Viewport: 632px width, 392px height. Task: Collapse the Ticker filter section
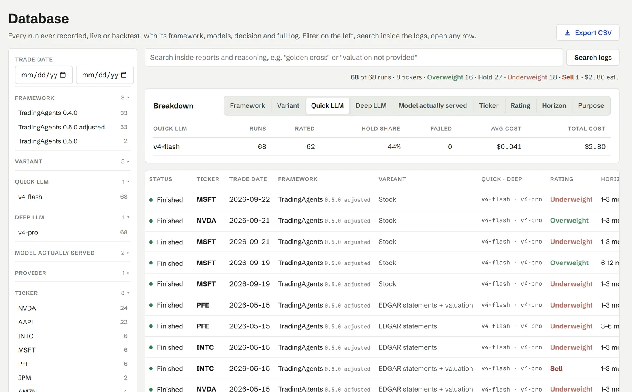(x=73, y=293)
